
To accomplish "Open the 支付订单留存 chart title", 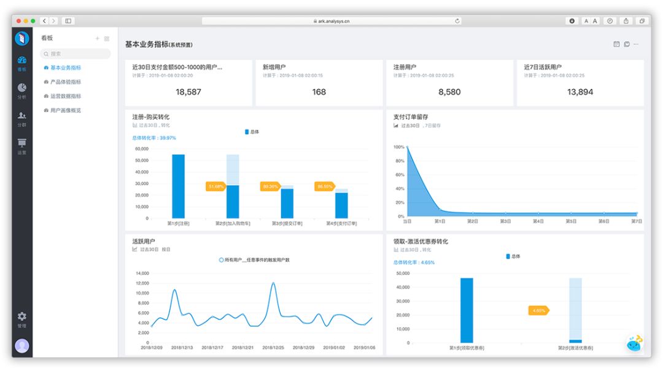I will point(411,117).
